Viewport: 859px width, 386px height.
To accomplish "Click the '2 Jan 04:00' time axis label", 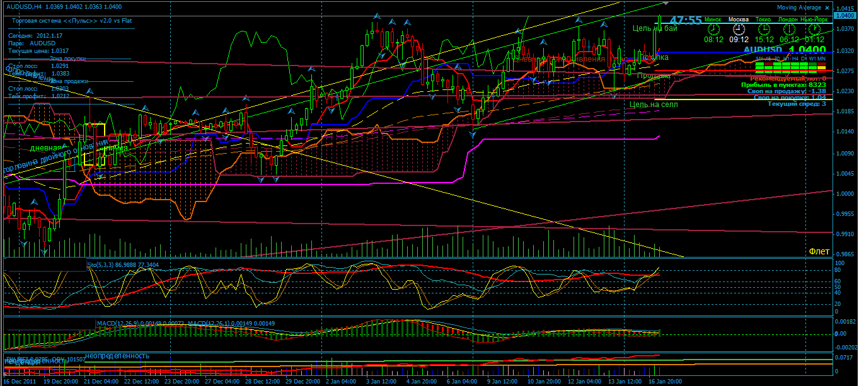I will [341, 382].
